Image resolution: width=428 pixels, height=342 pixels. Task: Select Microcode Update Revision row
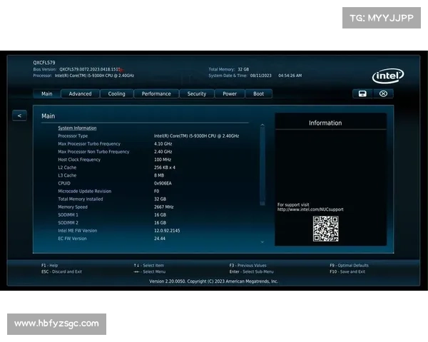[108, 191]
